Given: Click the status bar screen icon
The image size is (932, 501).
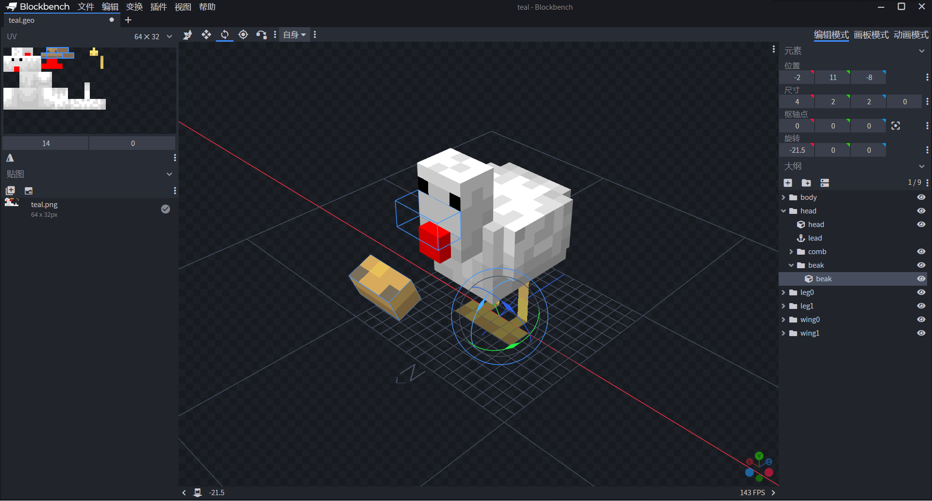Looking at the screenshot, I should (198, 492).
